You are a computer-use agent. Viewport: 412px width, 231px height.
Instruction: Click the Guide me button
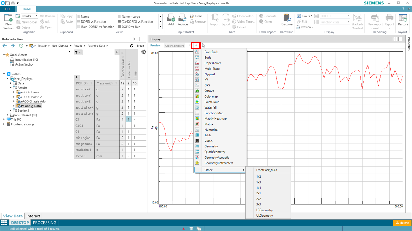pos(402,223)
